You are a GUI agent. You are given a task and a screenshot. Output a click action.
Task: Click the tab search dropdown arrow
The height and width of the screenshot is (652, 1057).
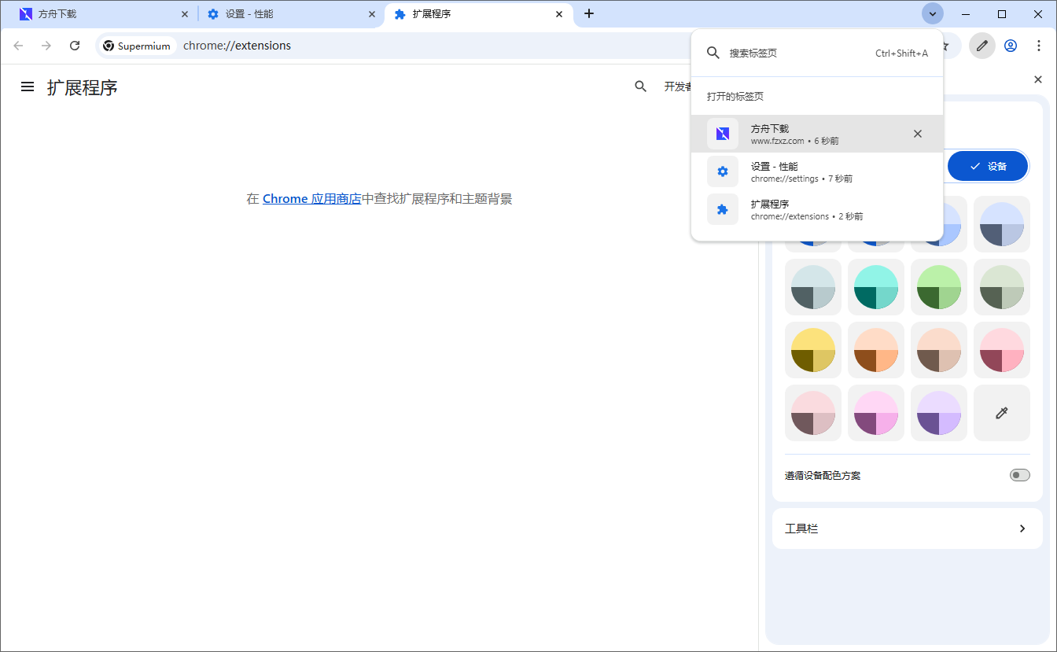pos(932,13)
